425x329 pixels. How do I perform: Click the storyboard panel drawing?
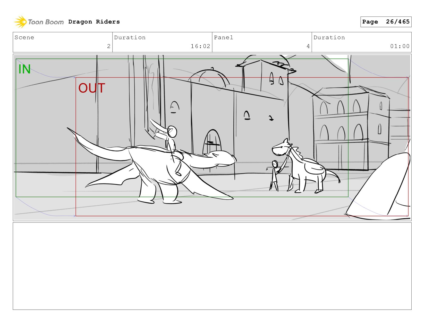click(x=212, y=137)
